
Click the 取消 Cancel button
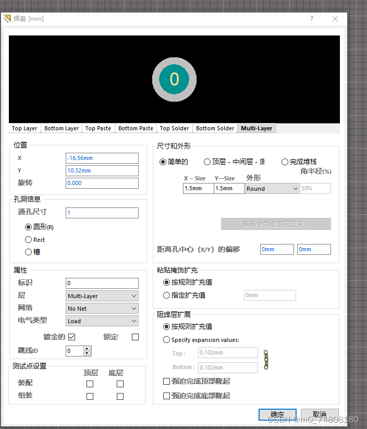tap(320, 415)
